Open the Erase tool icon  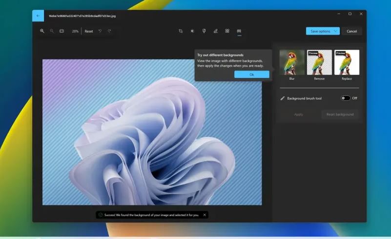227,31
